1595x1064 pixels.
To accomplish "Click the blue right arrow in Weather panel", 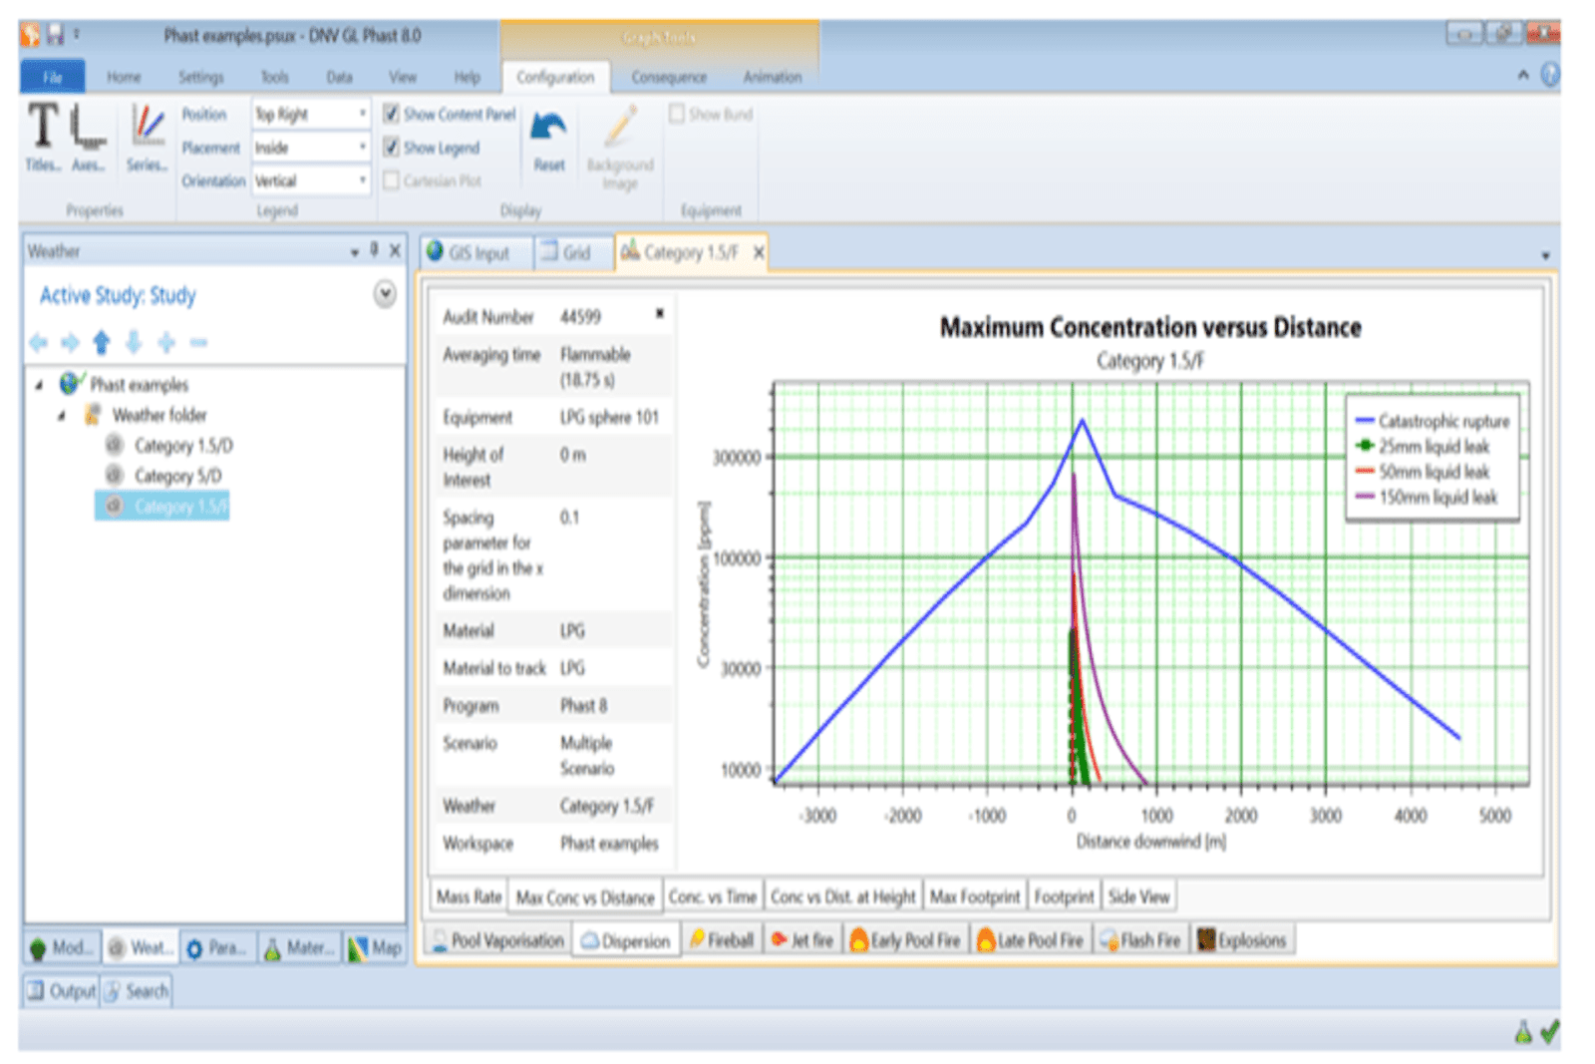I will (70, 343).
